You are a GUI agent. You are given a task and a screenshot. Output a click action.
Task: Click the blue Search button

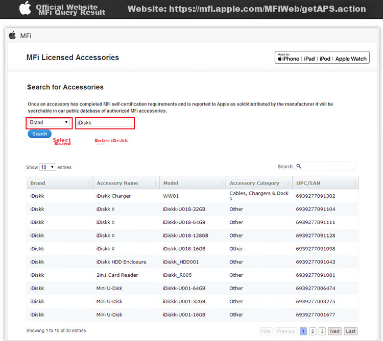coord(39,134)
